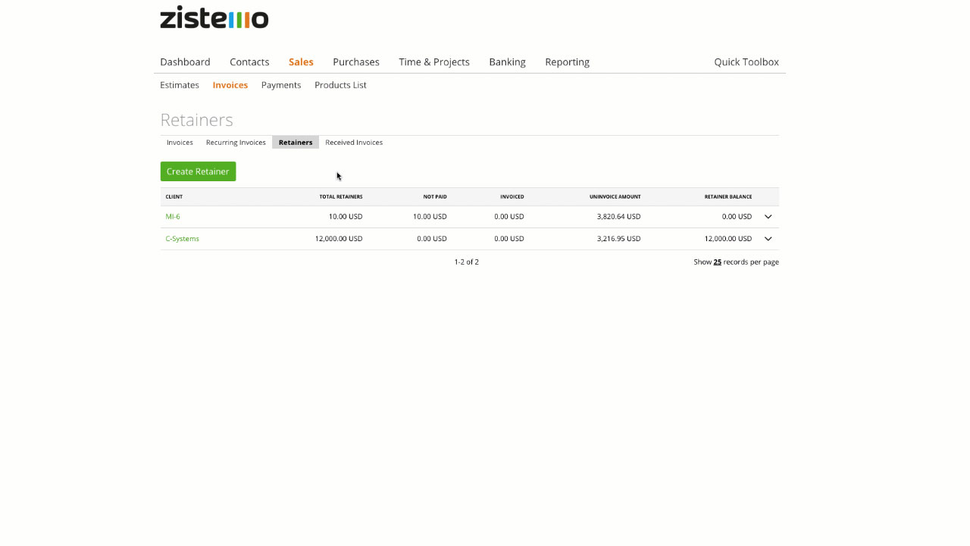Screen dimensions: 970x546
Task: Sort by Retainer Balance column header
Action: coord(728,197)
